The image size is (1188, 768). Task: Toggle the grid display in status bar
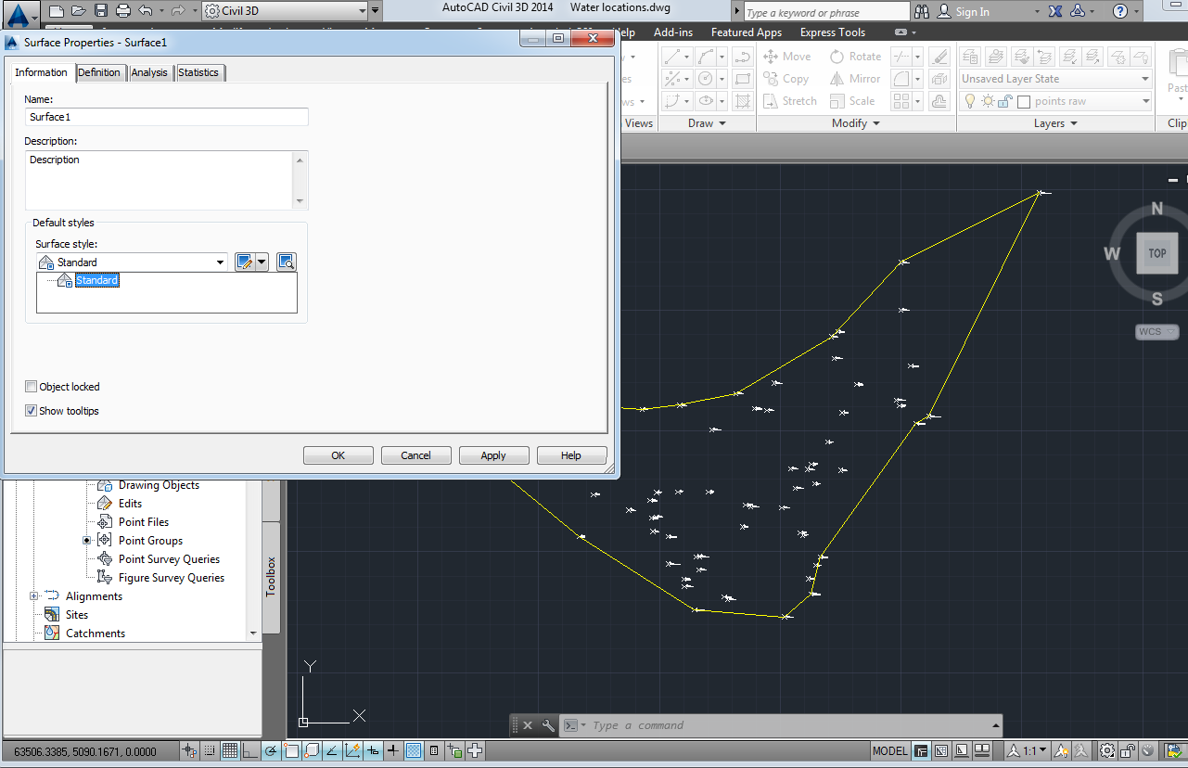(x=229, y=750)
